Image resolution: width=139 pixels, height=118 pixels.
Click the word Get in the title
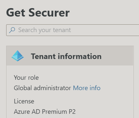16,13
